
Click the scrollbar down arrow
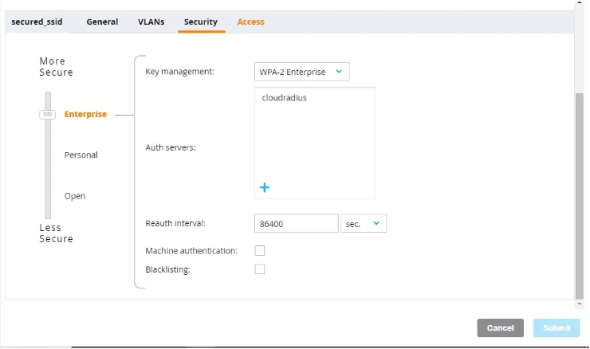tap(580, 304)
